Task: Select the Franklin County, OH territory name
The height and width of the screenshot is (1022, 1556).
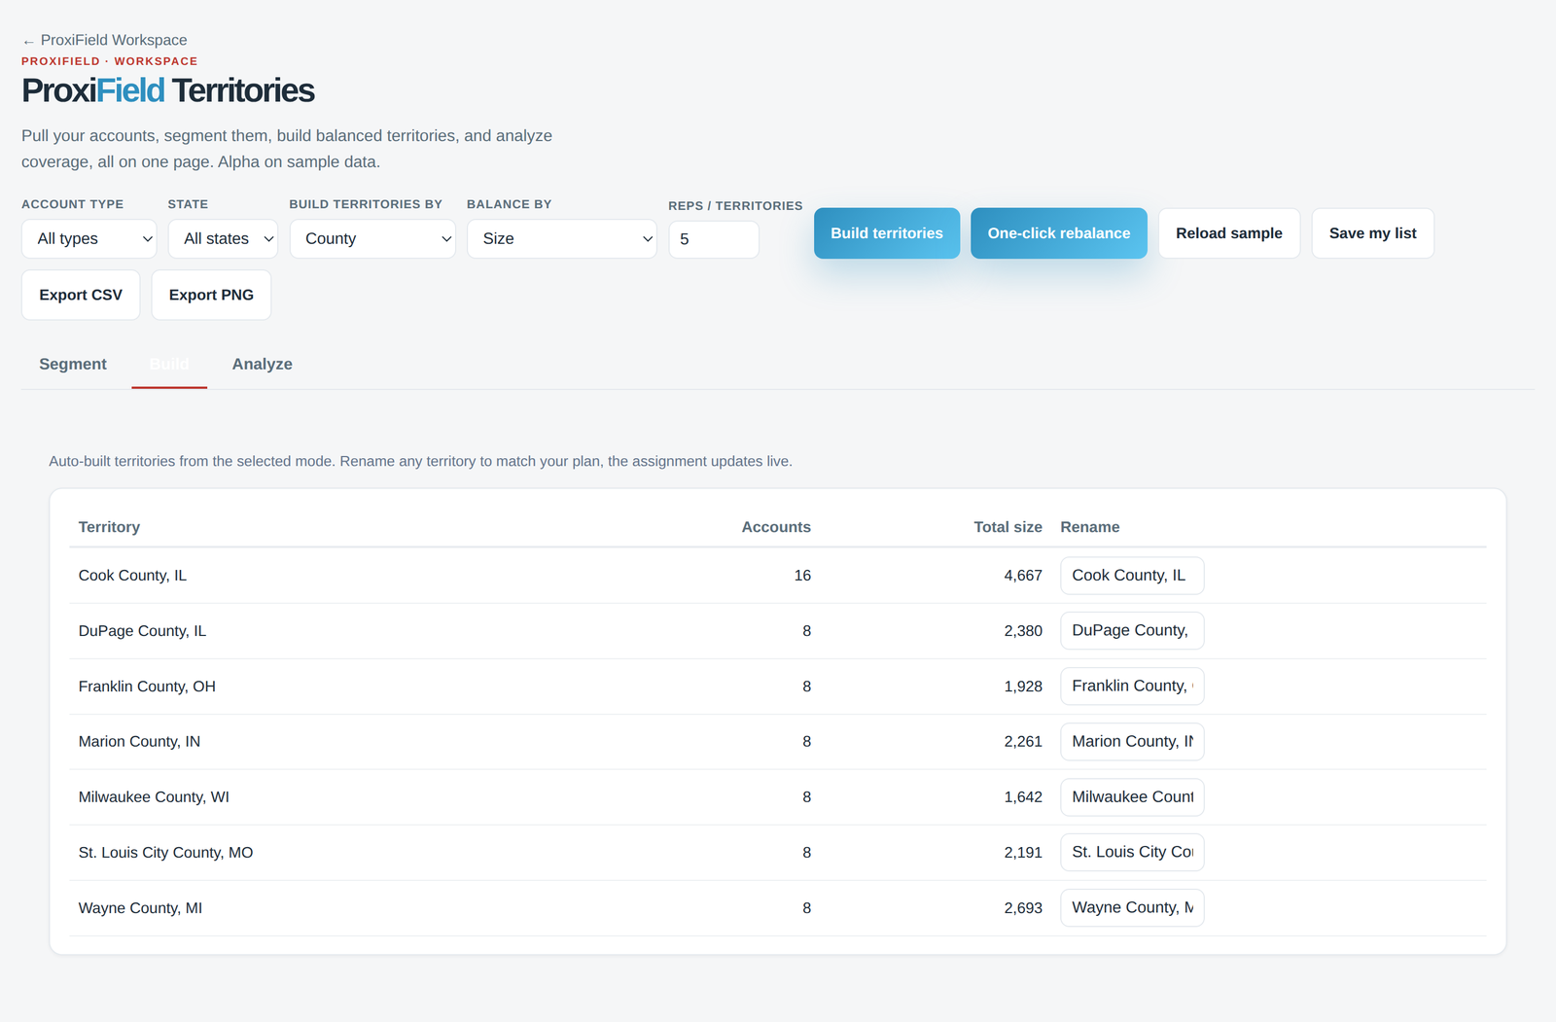Action: point(147,687)
